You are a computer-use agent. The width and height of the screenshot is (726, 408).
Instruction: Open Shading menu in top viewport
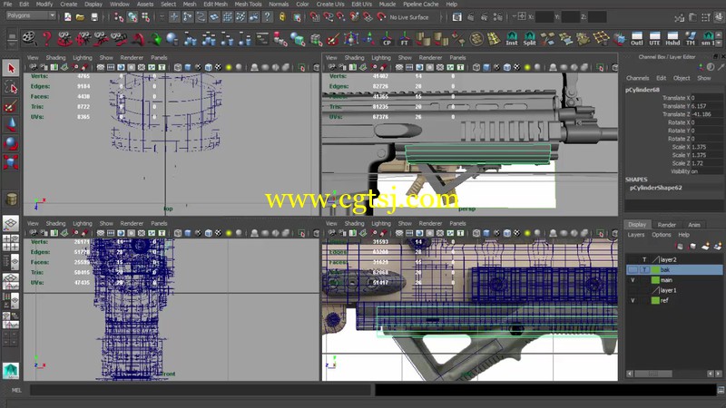(x=55, y=58)
